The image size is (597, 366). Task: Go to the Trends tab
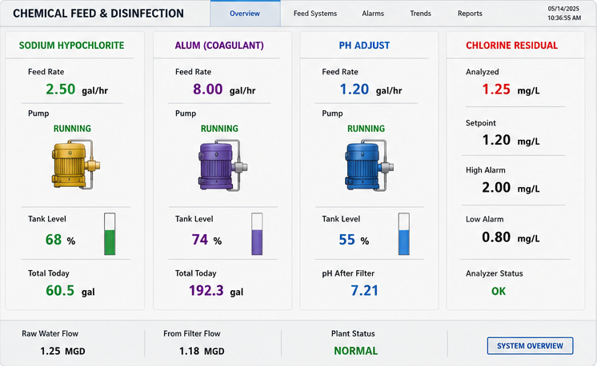coord(420,14)
